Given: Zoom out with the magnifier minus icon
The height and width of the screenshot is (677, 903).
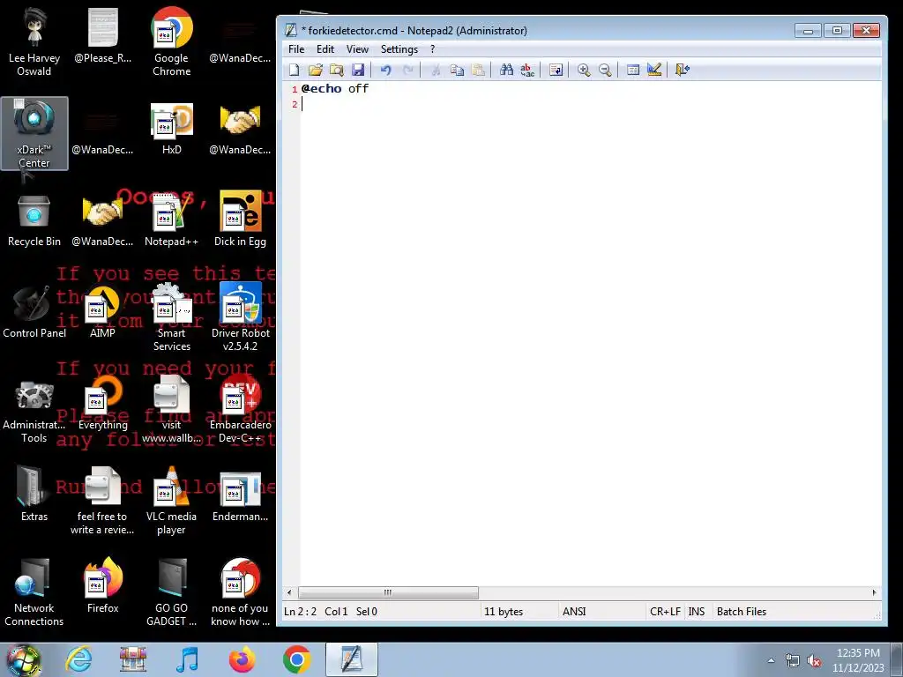Looking at the screenshot, I should click(x=605, y=71).
